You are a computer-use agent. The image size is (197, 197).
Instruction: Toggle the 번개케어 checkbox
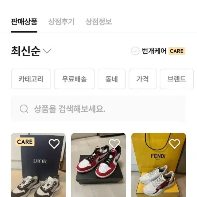click(x=135, y=51)
